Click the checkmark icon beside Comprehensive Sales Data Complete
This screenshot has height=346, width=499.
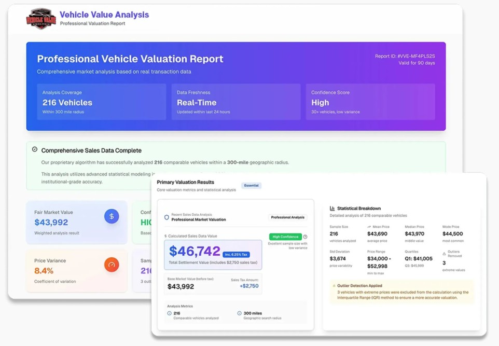pos(35,149)
